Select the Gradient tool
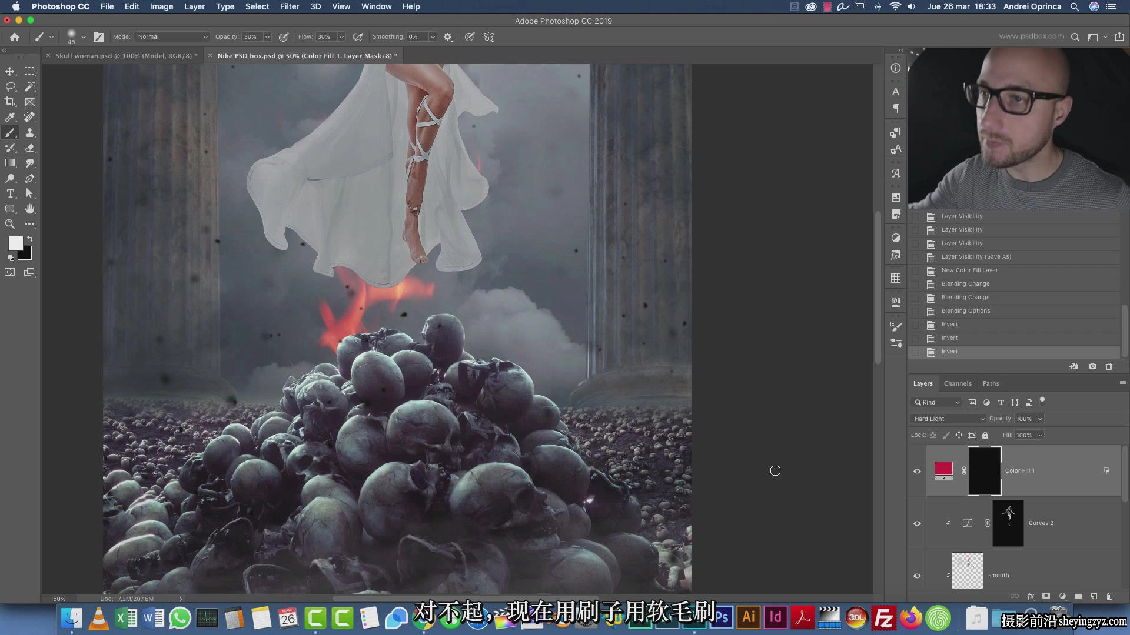 10,163
